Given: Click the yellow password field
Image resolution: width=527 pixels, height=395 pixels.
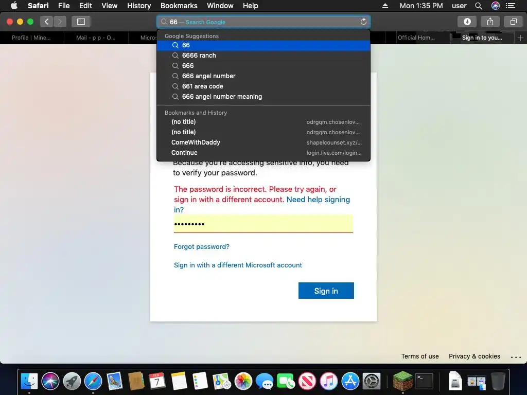Looking at the screenshot, I should [x=263, y=224].
